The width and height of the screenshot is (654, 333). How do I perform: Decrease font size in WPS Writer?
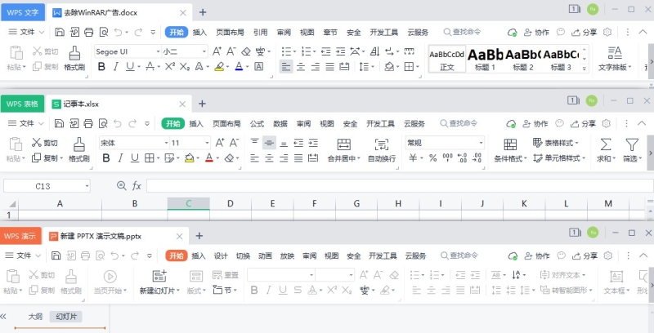tap(231, 51)
